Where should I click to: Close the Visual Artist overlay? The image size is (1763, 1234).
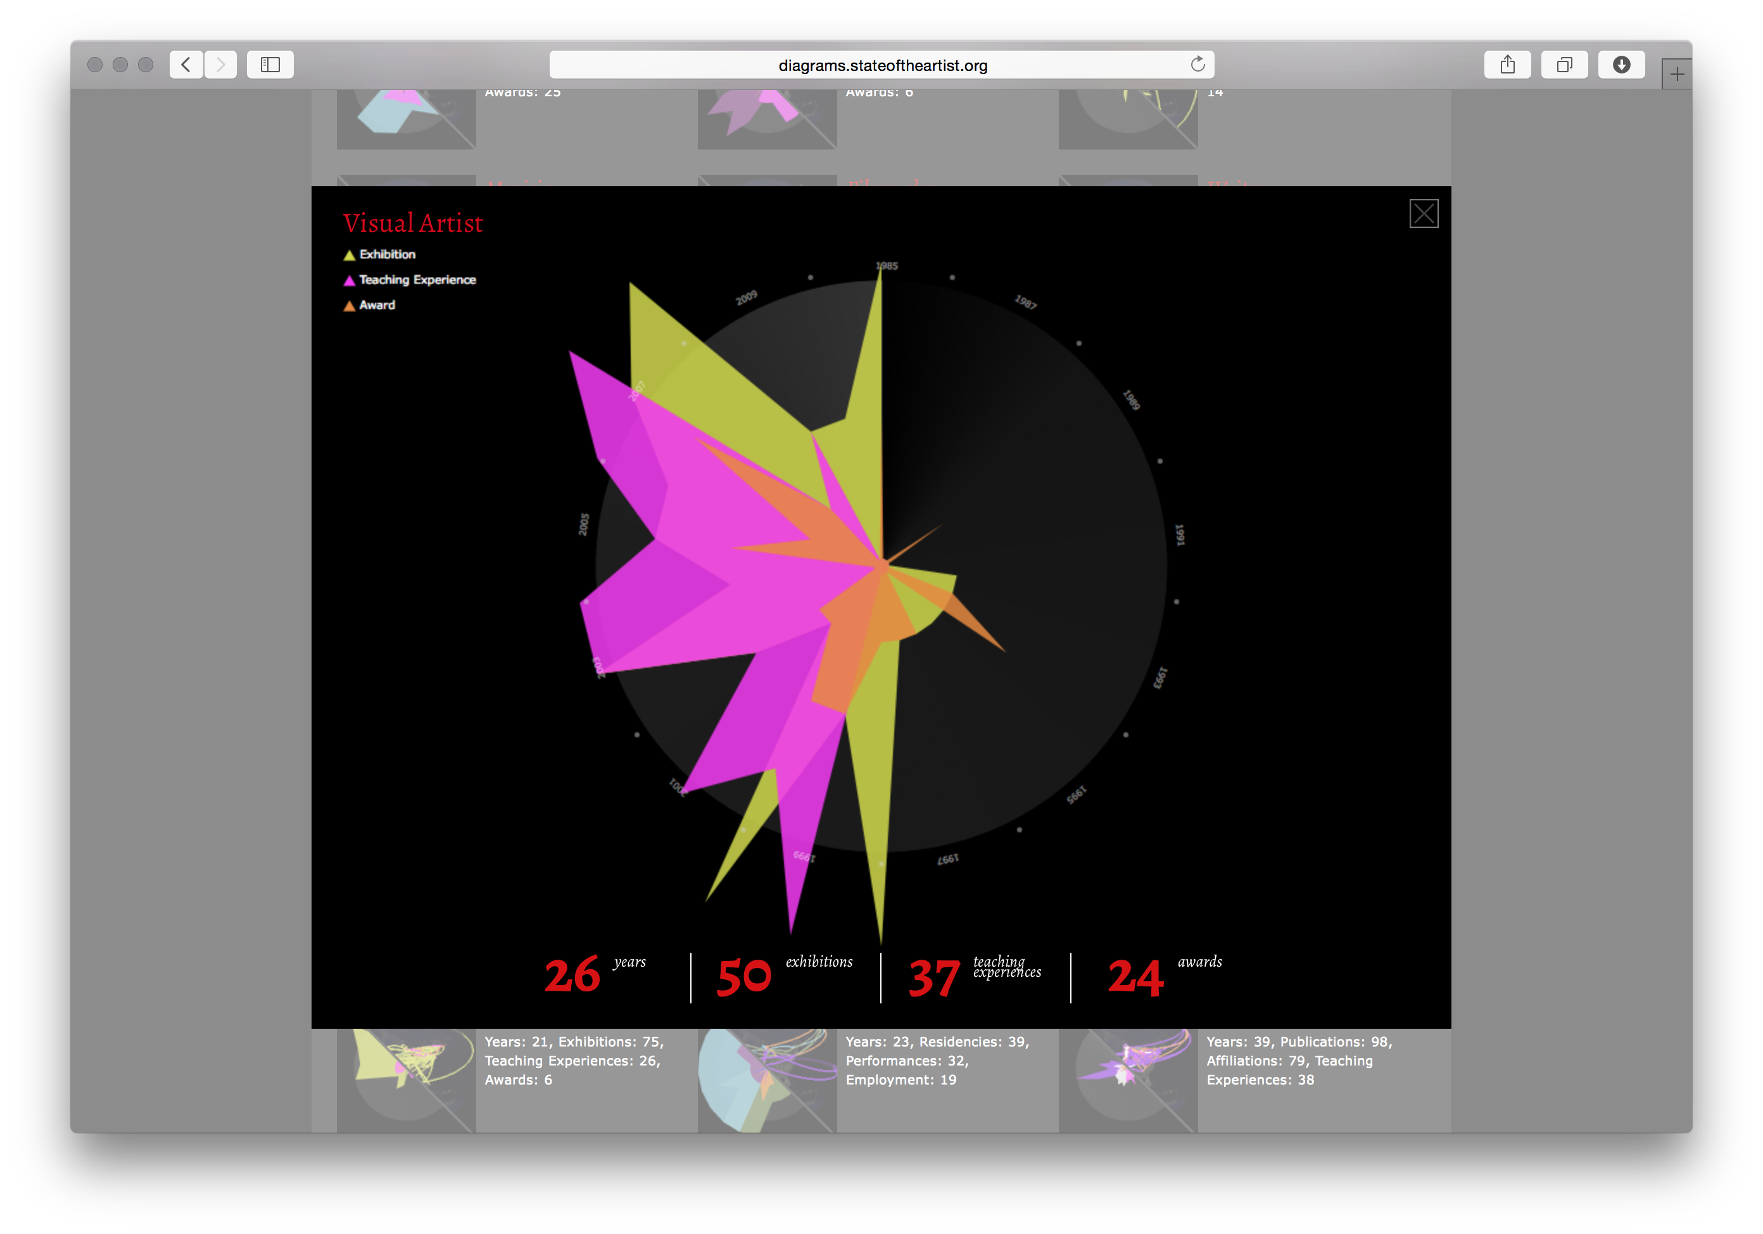pos(1423,213)
